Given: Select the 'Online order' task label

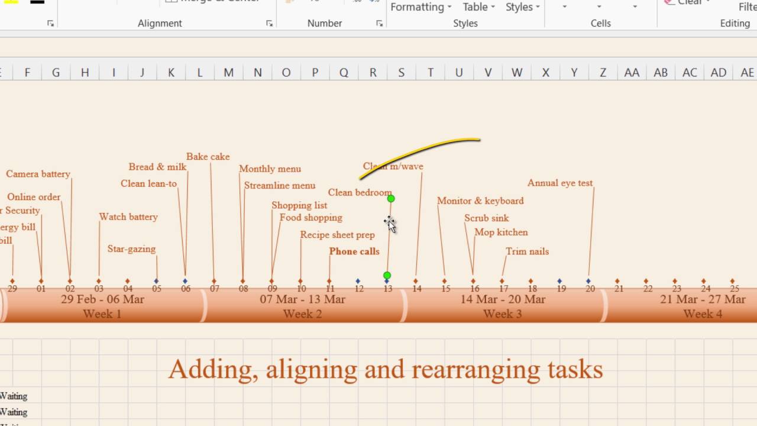Looking at the screenshot, I should point(34,197).
